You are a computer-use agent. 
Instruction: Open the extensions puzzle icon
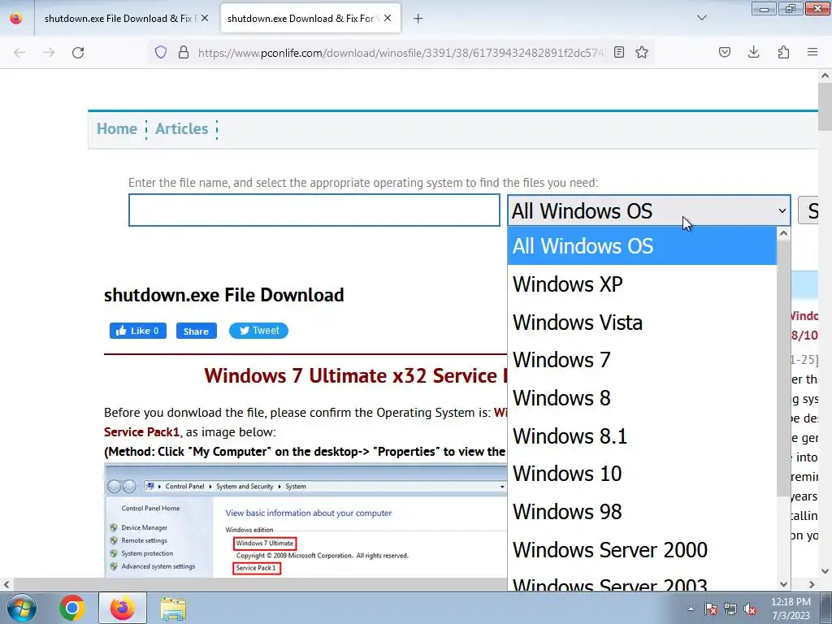tap(783, 52)
